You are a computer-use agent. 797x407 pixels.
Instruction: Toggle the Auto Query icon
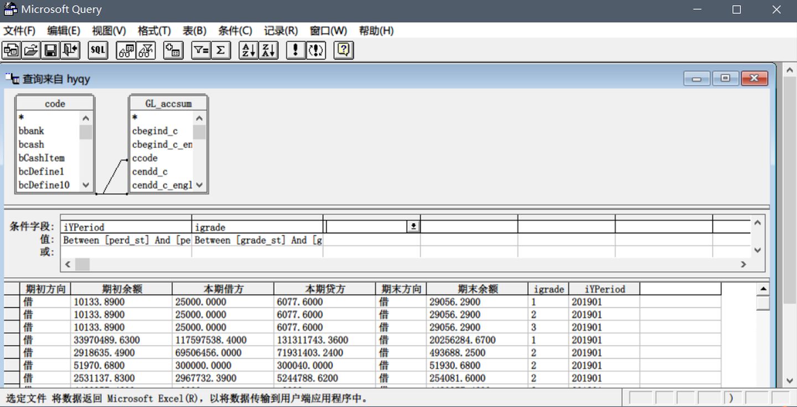tap(315, 50)
